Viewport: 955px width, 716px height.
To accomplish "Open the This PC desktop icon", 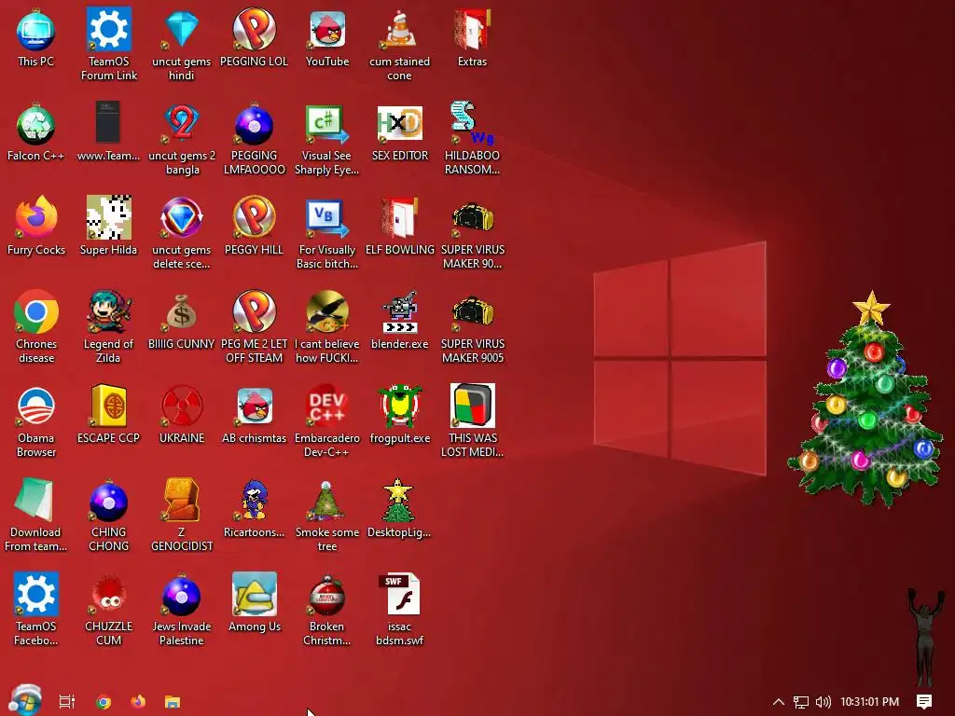I will pos(36,37).
